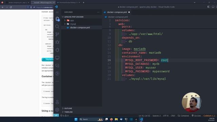217x122 pixels.
Task: Open the Search view in the activity bar
Action: 57,26
